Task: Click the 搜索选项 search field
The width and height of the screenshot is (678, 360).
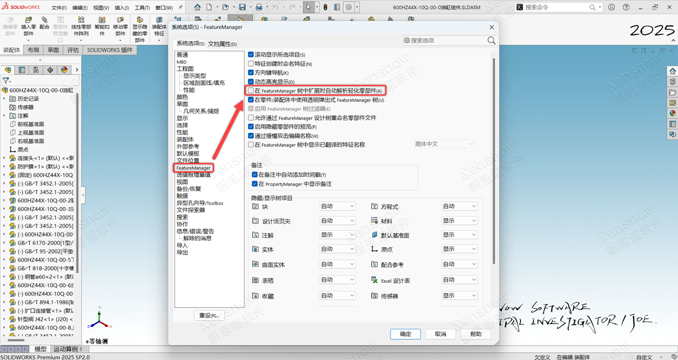Action: 447,40
